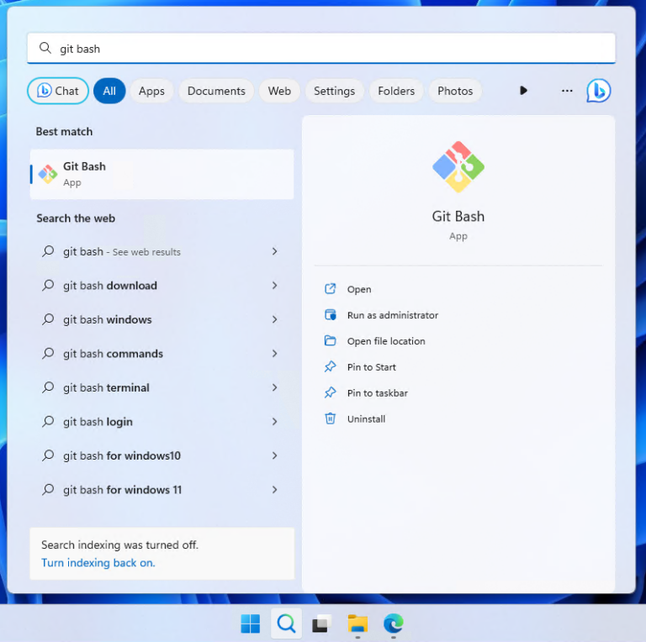
Task: Expand the chevron for 'git bash terminal'
Action: [275, 387]
